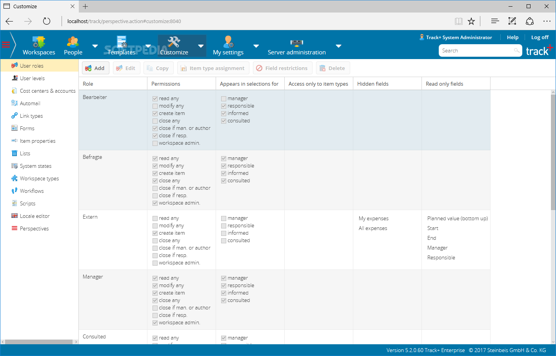Viewport: 556px width, 356px height.
Task: Click the Item type assignment button
Action: click(x=213, y=68)
